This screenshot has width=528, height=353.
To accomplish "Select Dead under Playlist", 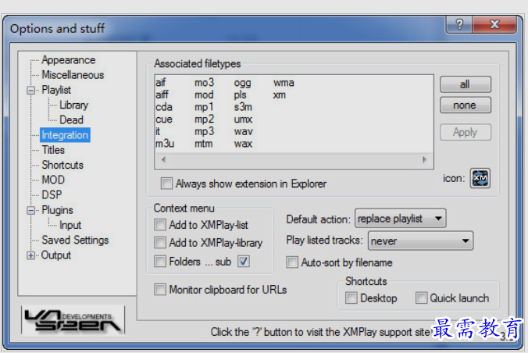I will 71,119.
